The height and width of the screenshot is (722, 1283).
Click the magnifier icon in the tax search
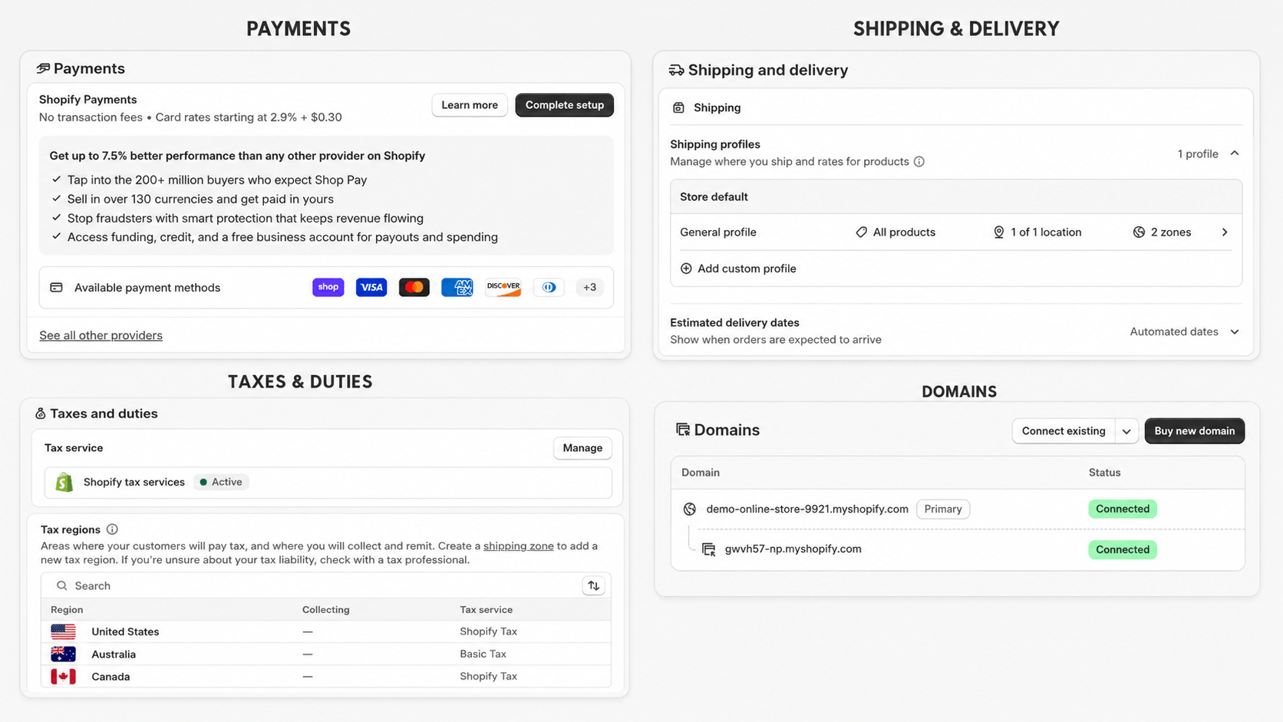point(61,585)
